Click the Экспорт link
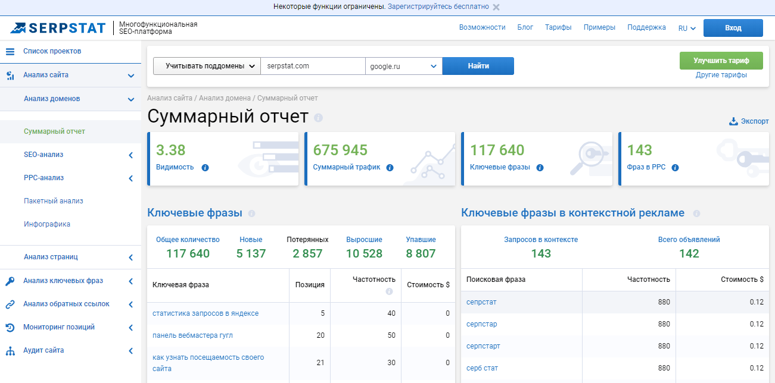 (x=755, y=121)
